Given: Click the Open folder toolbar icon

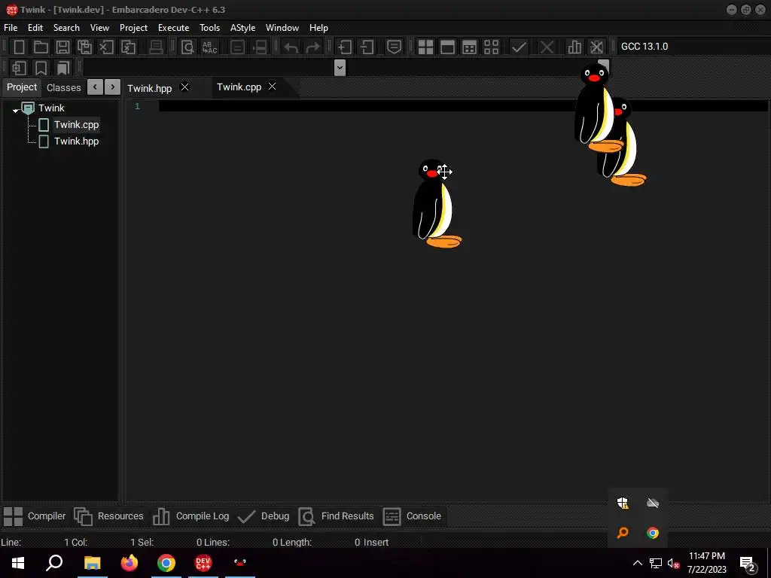Looking at the screenshot, I should (x=41, y=47).
